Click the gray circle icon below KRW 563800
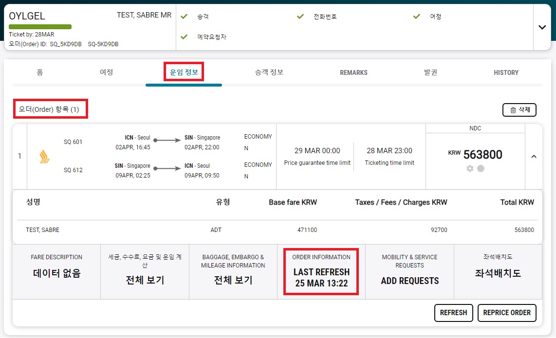Viewport: 556px width, 338px height. coord(481,169)
